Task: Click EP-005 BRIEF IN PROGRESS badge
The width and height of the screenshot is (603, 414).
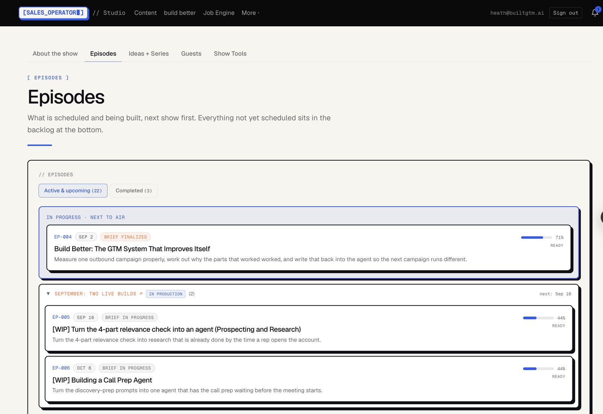Action: click(130, 317)
